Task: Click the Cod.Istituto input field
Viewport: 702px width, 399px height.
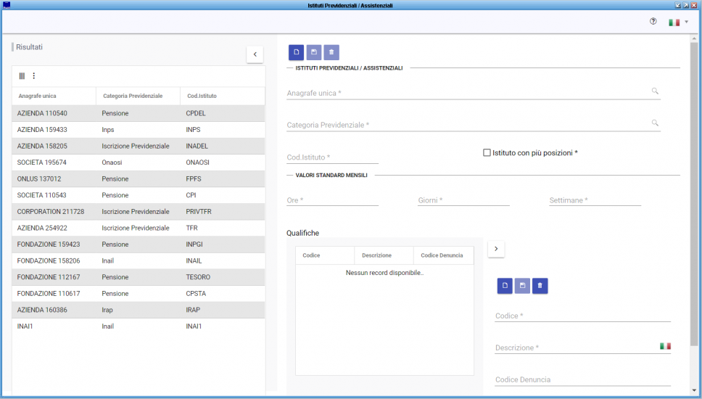Action: click(x=332, y=157)
